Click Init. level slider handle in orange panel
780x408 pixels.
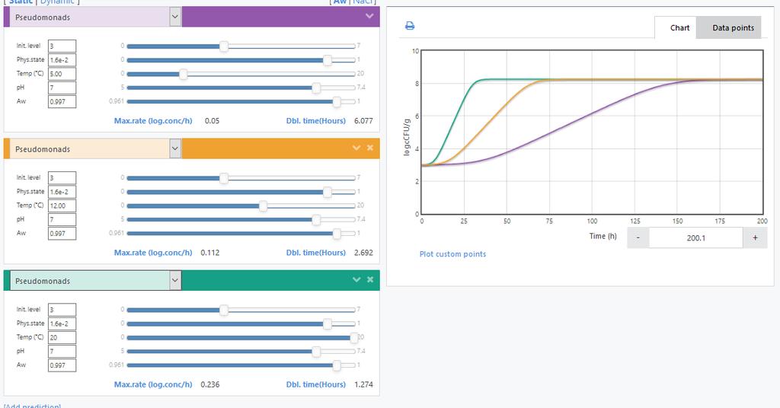(224, 178)
